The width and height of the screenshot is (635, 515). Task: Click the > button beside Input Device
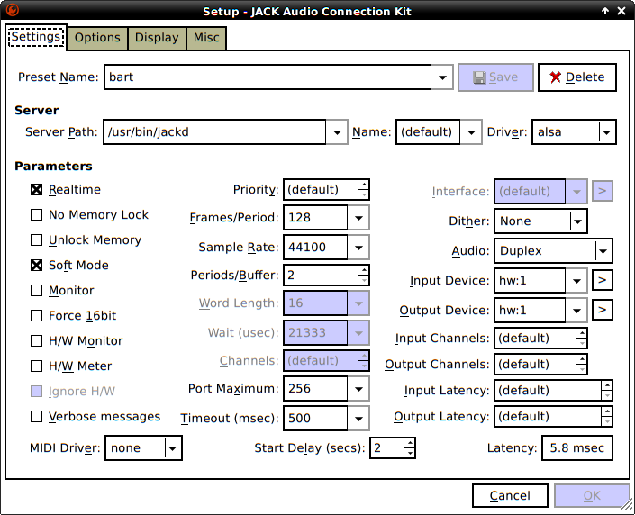pyautogui.click(x=603, y=280)
